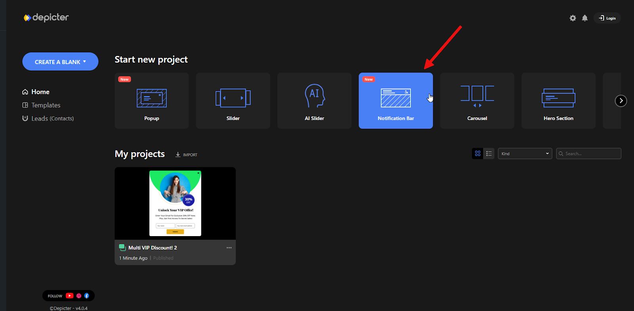Go to Templates in sidebar
The width and height of the screenshot is (634, 311).
pyautogui.click(x=46, y=105)
